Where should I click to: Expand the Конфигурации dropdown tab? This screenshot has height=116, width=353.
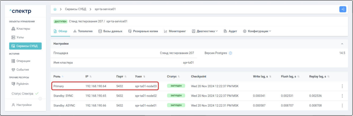(257, 31)
